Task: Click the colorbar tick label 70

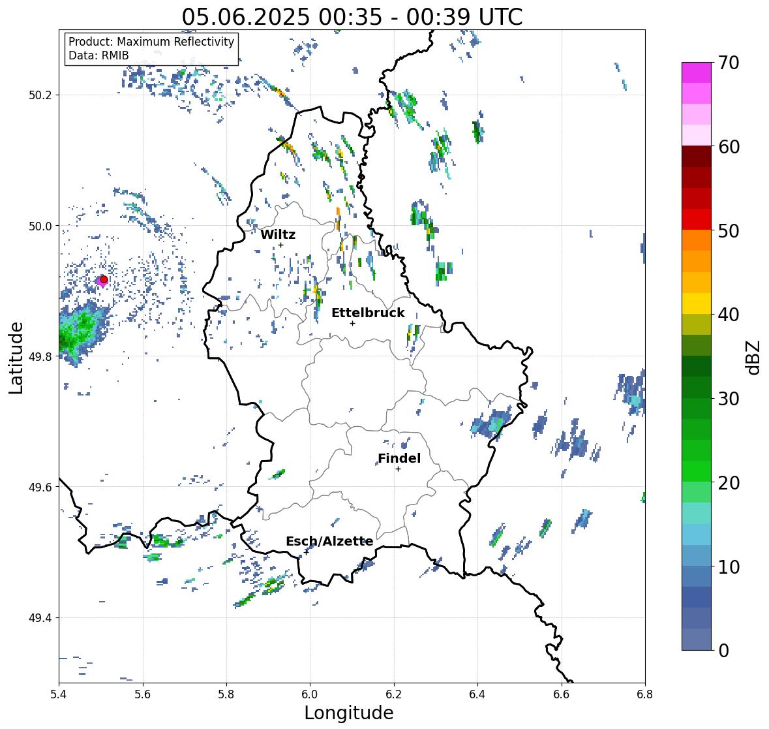Action: 729,63
